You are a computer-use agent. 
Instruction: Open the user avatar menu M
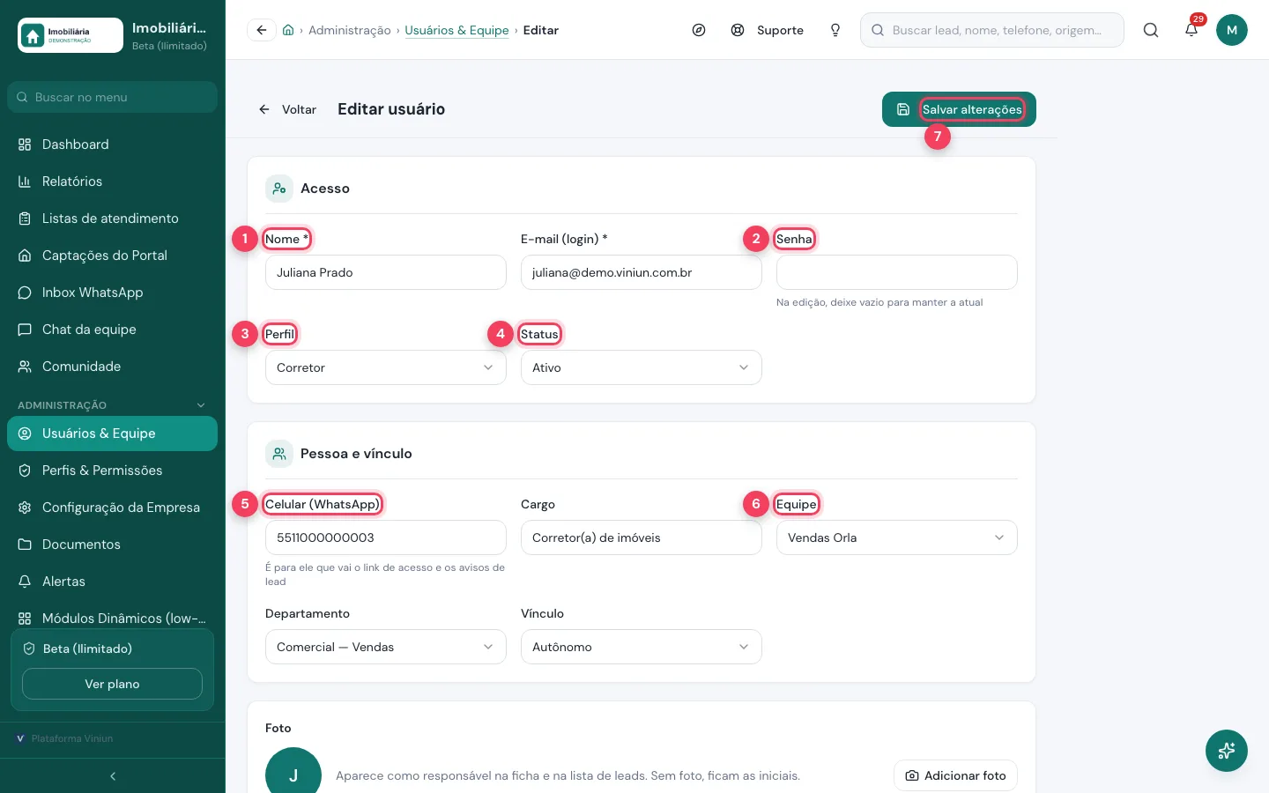pyautogui.click(x=1232, y=30)
